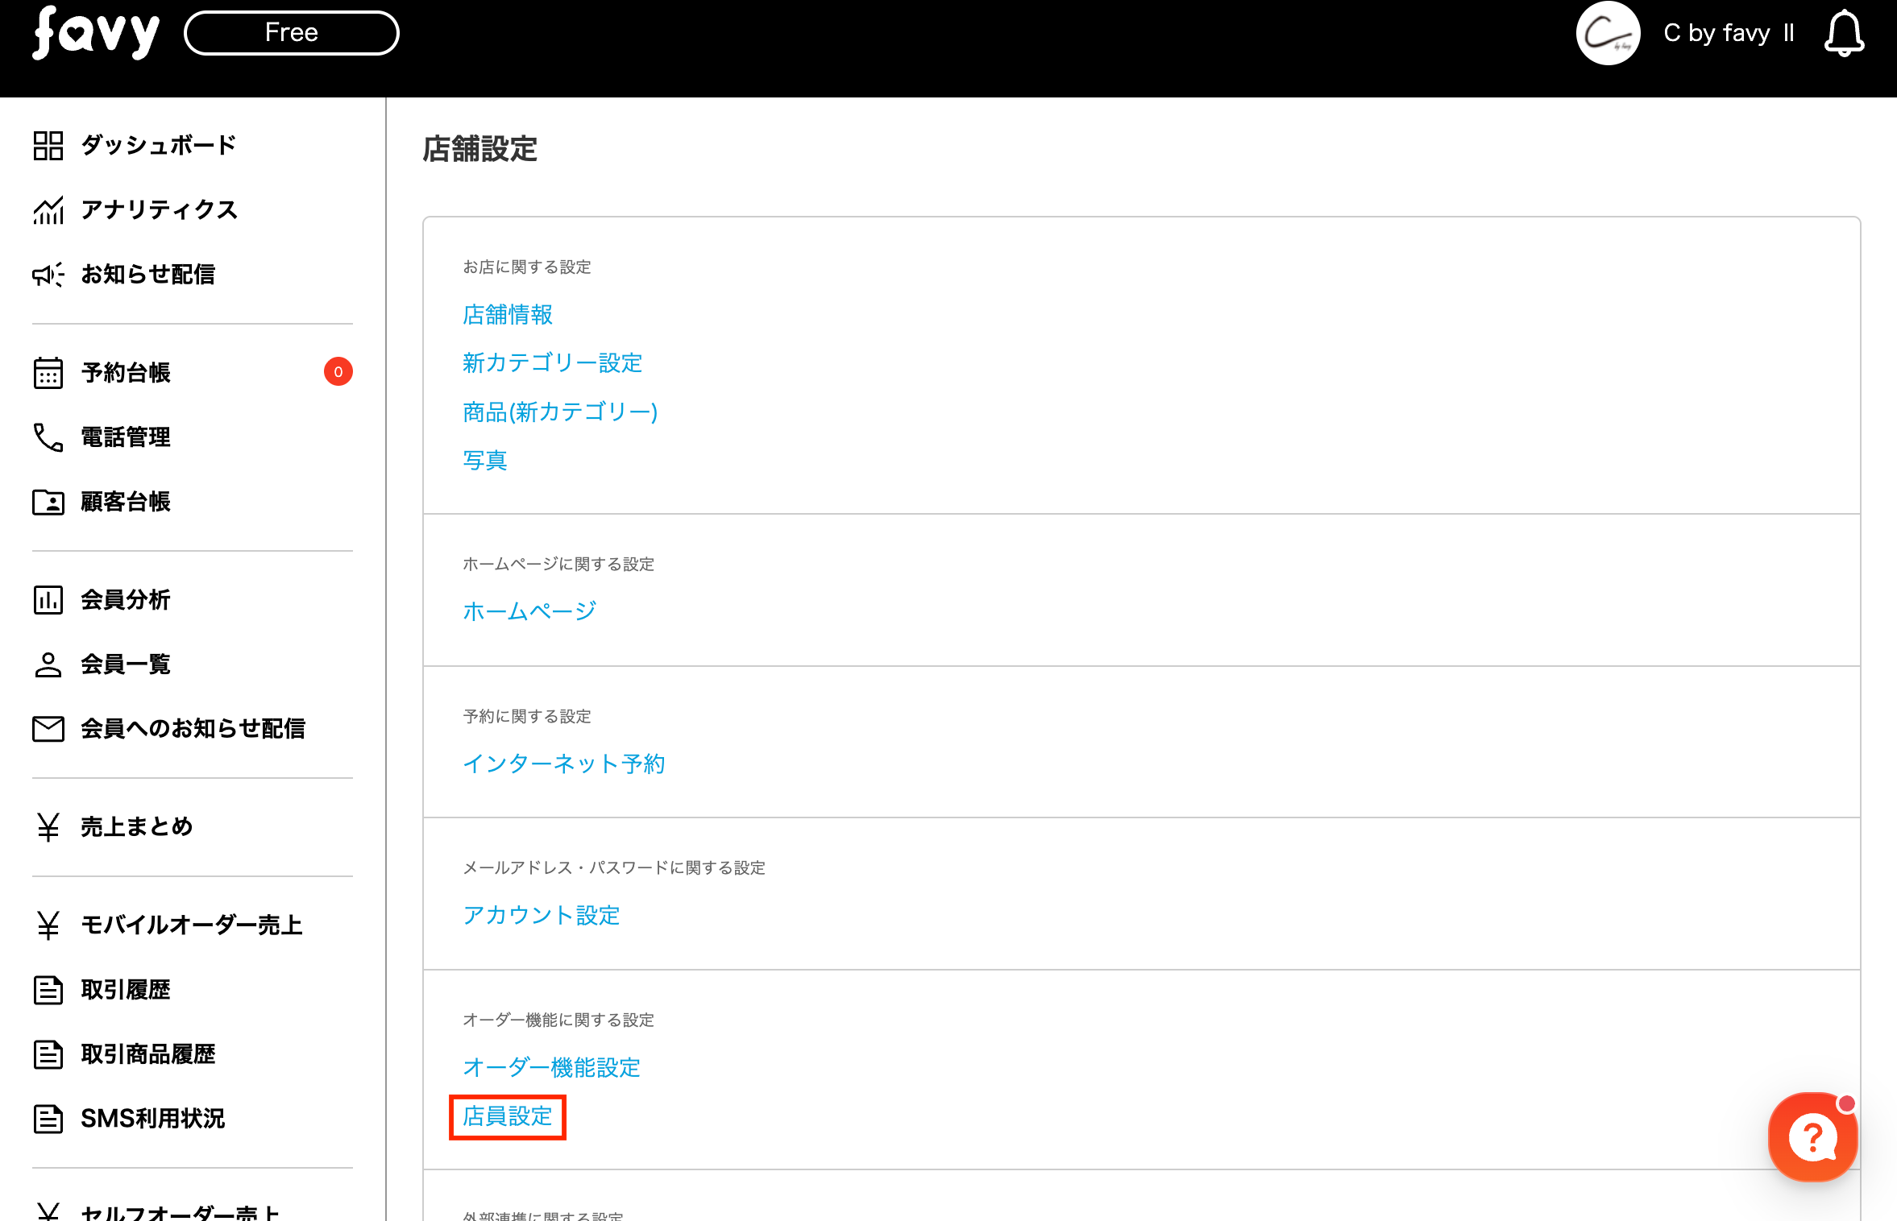Click the Free plan button
This screenshot has width=1897, height=1221.
click(292, 33)
